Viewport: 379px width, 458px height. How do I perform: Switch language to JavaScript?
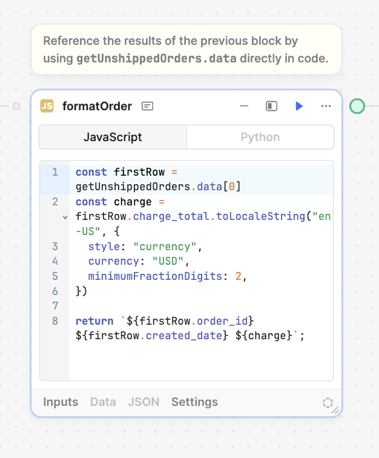[113, 137]
